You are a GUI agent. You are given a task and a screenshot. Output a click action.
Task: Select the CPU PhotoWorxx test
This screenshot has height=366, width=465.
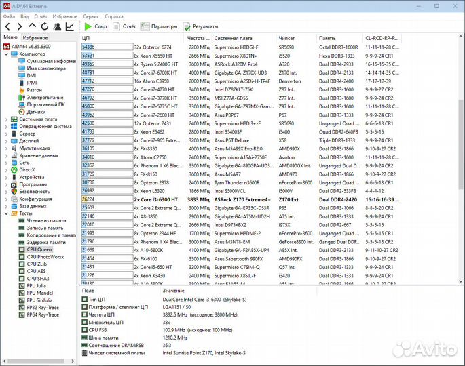pos(45,257)
